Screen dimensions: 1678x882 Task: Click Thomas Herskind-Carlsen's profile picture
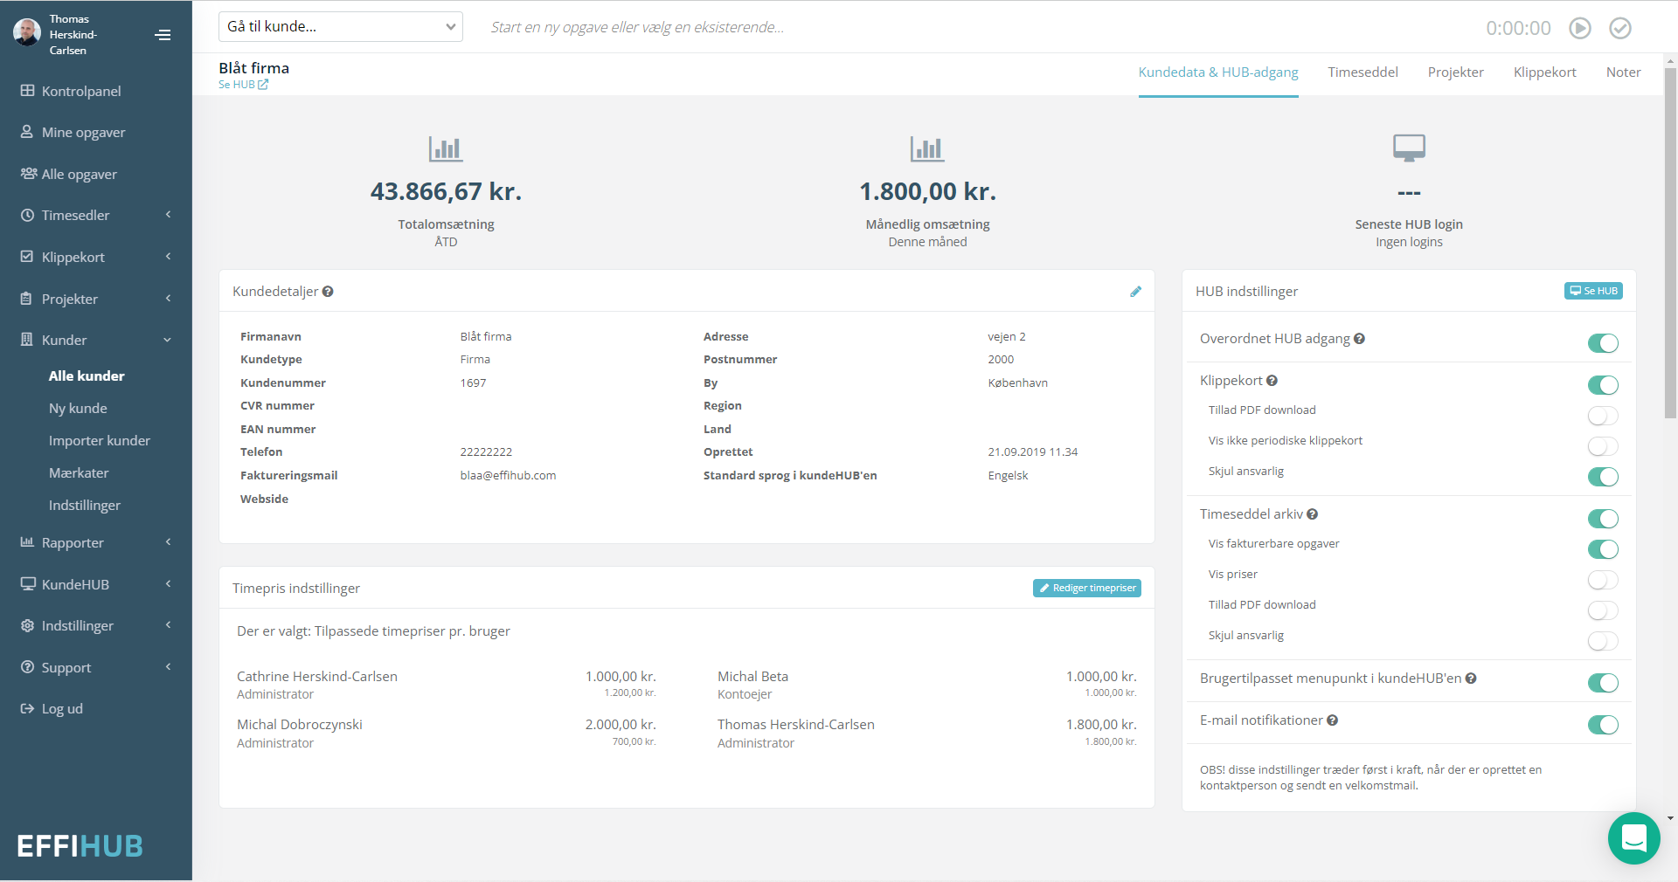point(25,32)
